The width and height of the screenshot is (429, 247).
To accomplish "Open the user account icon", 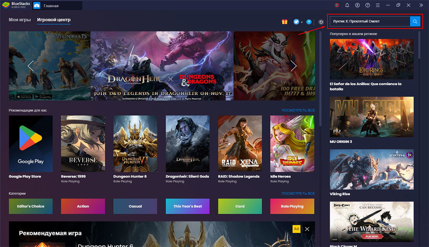I will tap(357, 5).
